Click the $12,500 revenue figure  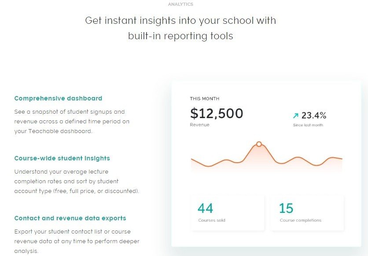(x=217, y=114)
